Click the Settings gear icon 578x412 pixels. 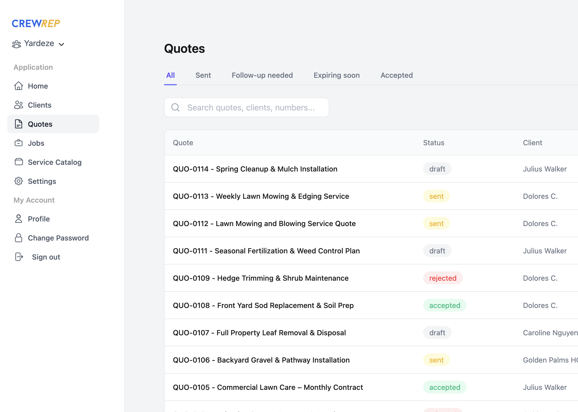(x=19, y=181)
